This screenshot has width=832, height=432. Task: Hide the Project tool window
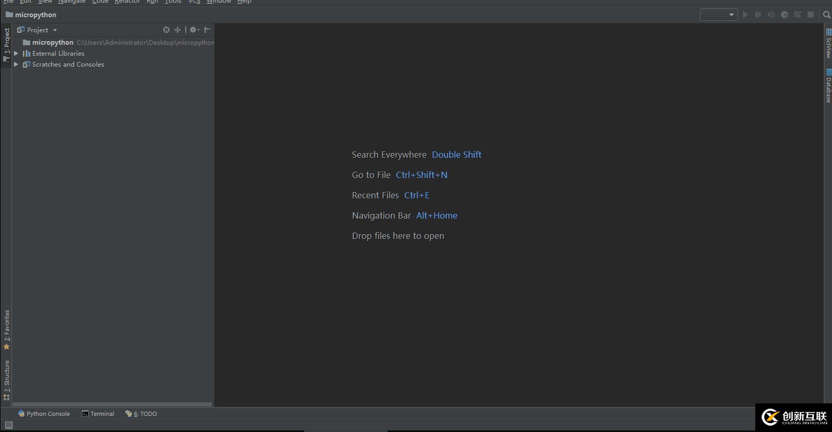tap(208, 30)
